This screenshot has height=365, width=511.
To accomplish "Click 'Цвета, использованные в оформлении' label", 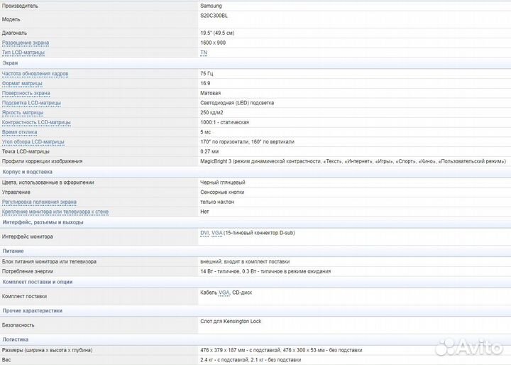I will point(48,182).
